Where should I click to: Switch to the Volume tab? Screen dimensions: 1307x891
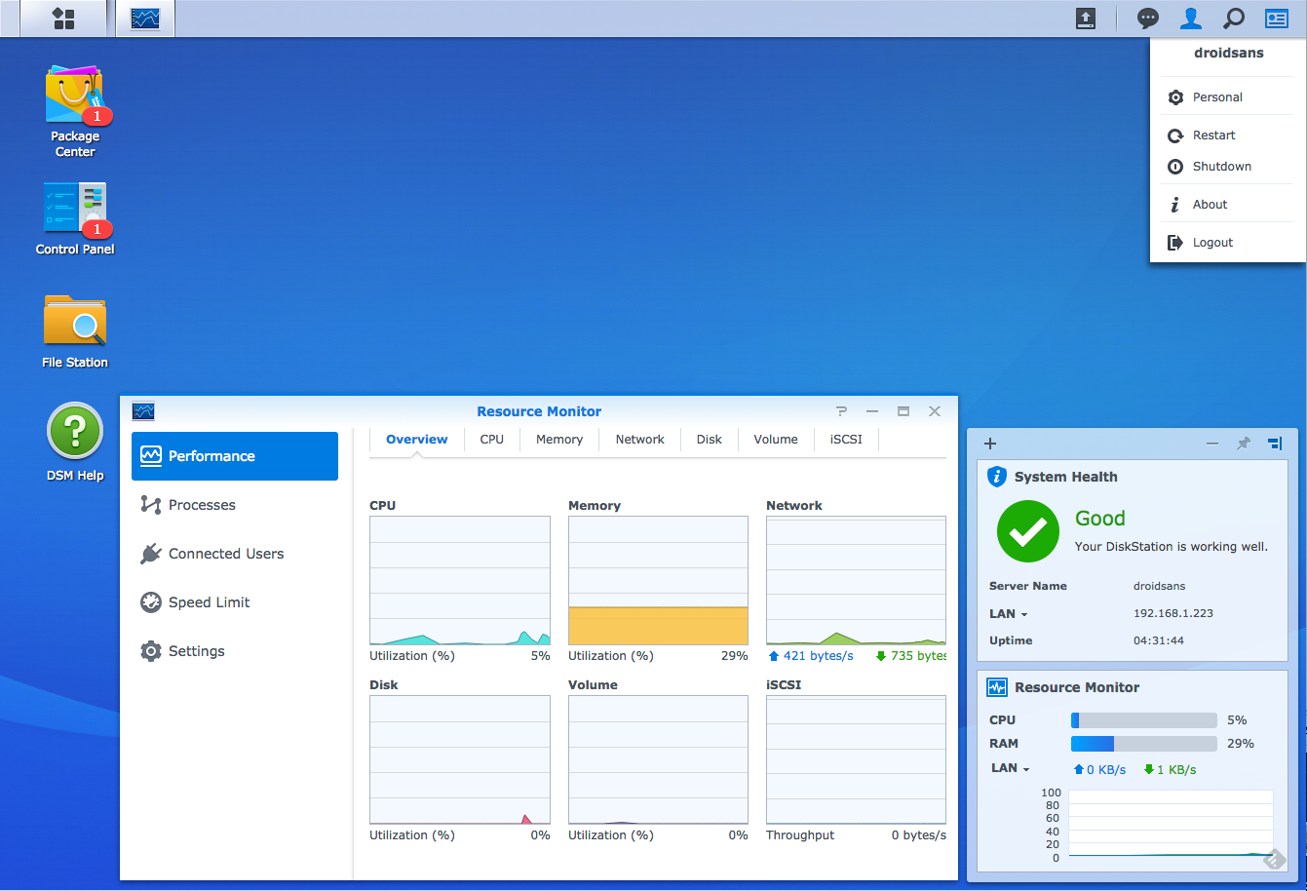(x=776, y=440)
